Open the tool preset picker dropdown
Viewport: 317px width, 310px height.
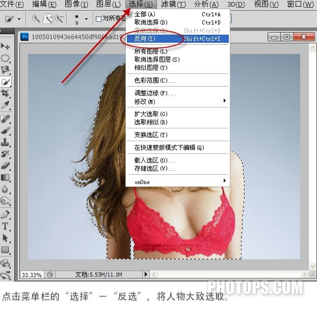19,19
